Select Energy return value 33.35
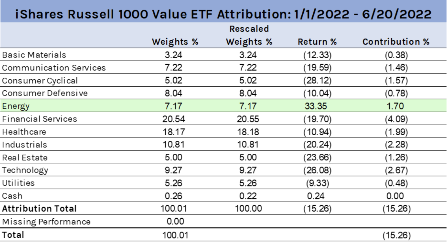The height and width of the screenshot is (242, 447). coord(316,106)
